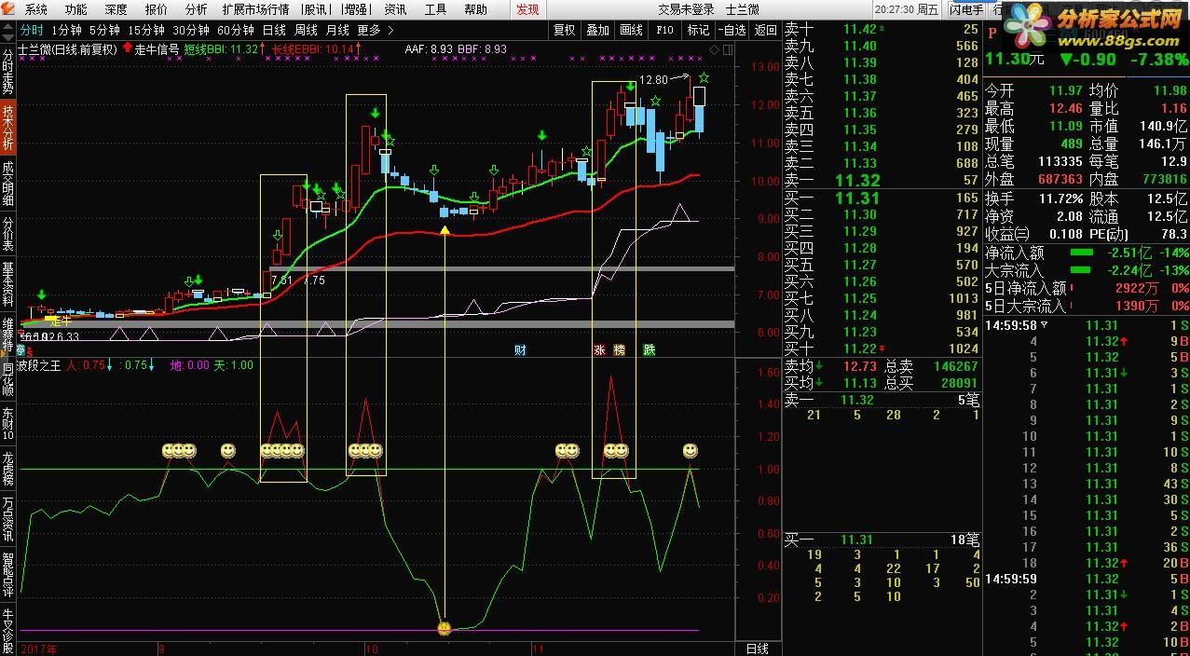Select the 60分钟 period
Image resolution: width=1190 pixels, height=656 pixels.
pyautogui.click(x=235, y=30)
